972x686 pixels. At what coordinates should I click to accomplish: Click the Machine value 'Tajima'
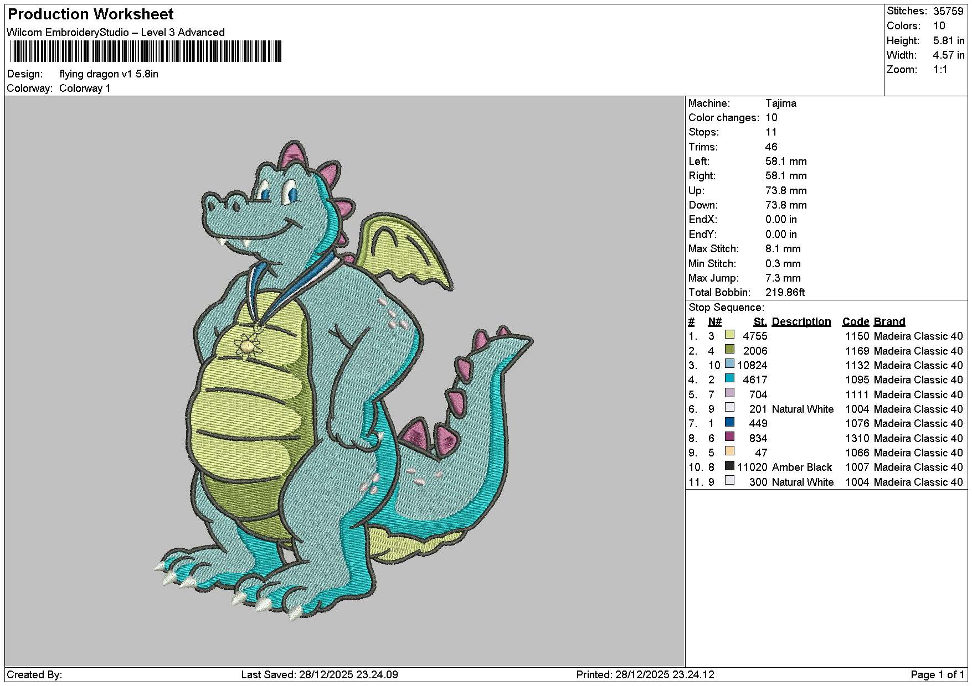click(x=781, y=103)
